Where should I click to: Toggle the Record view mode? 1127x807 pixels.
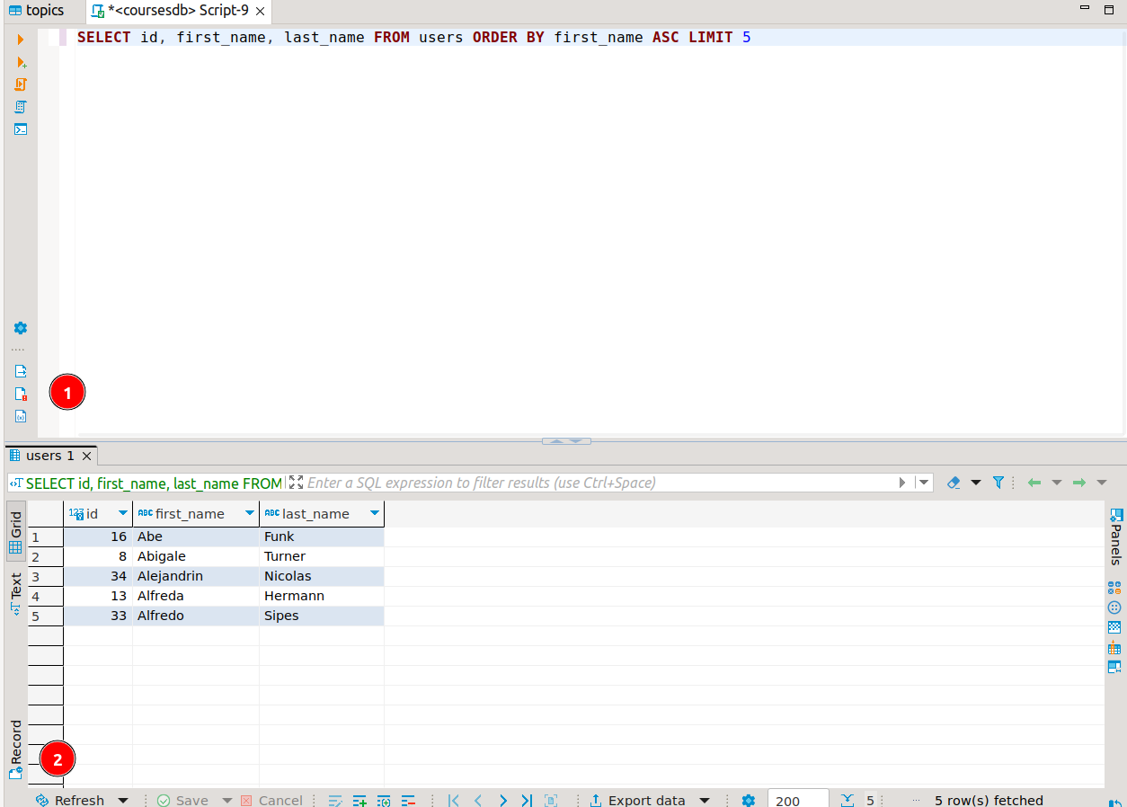click(15, 749)
